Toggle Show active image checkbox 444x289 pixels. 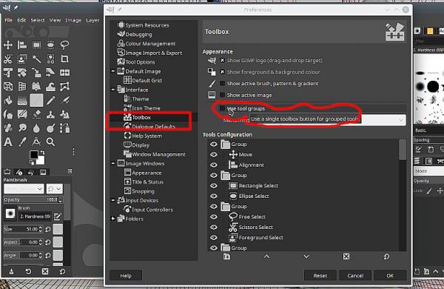coord(222,95)
